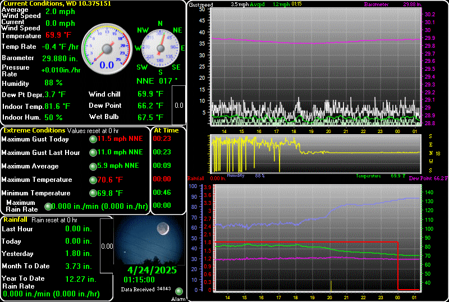Click the 00:09 time for Maximum Average
449x302 pixels.
pos(162,166)
